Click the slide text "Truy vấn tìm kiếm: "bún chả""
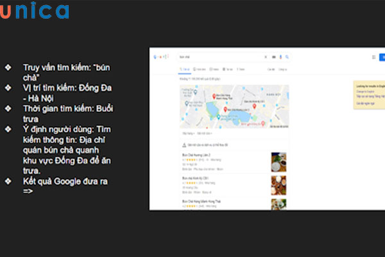This screenshot has width=385, height=257. 67,73
